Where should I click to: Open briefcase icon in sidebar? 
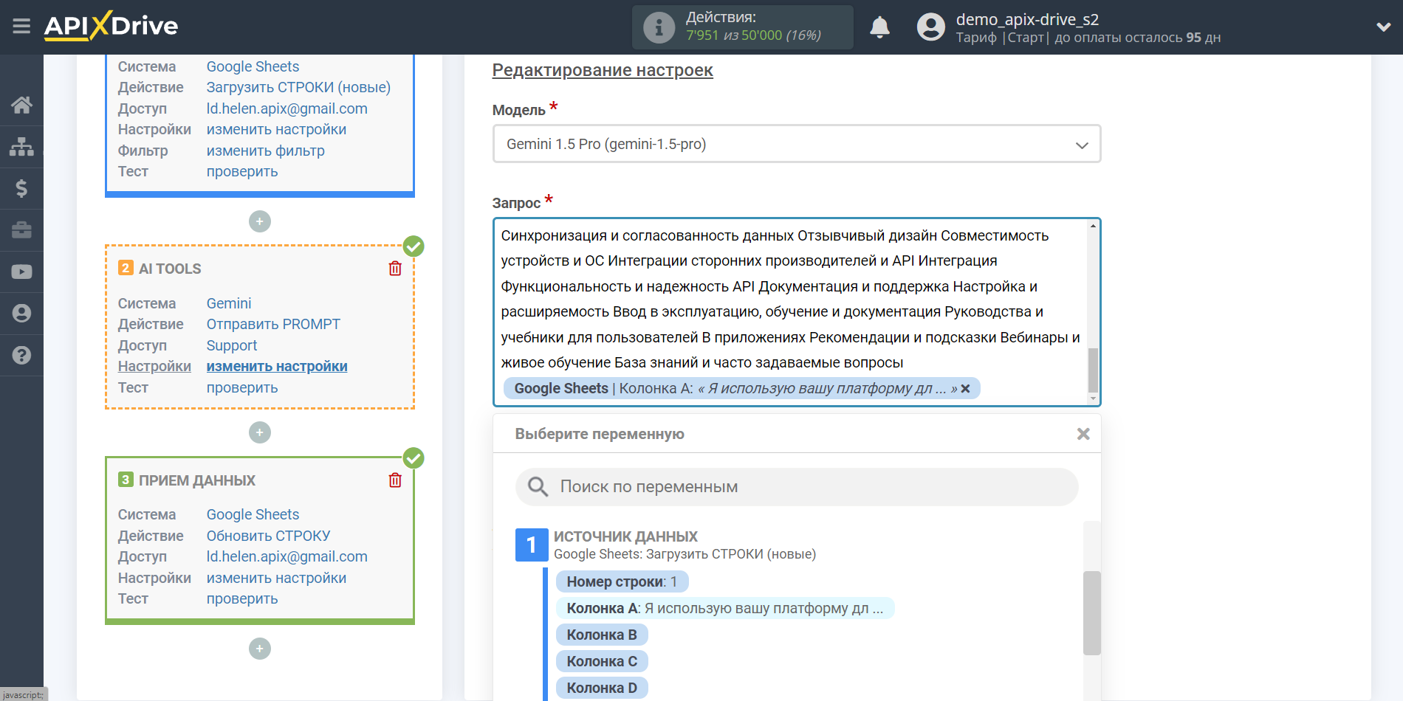click(21, 230)
